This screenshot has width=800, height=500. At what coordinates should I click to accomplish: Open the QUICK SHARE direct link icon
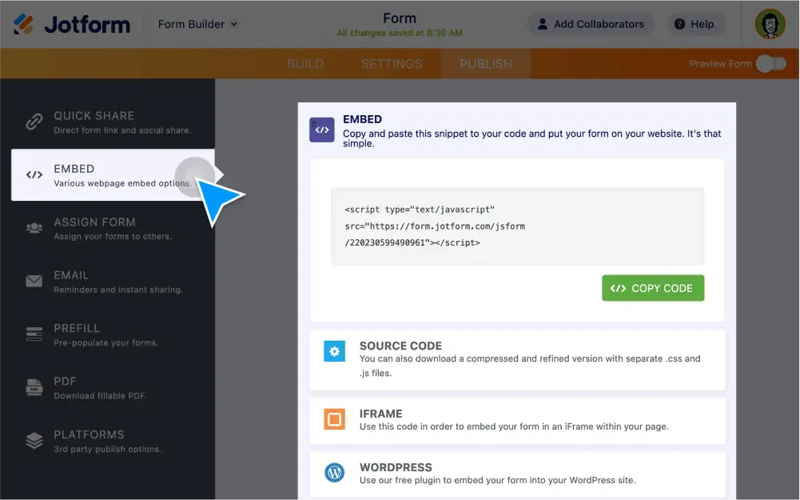coord(34,122)
